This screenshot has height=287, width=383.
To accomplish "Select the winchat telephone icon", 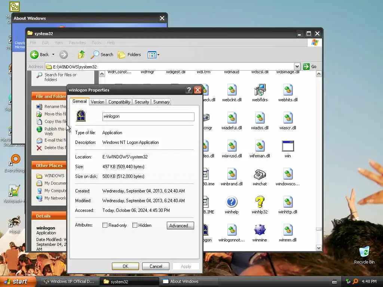I will (x=260, y=174).
